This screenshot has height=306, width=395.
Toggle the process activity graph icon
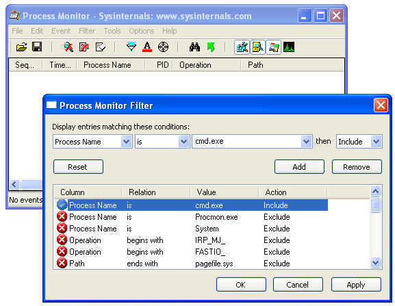[289, 47]
